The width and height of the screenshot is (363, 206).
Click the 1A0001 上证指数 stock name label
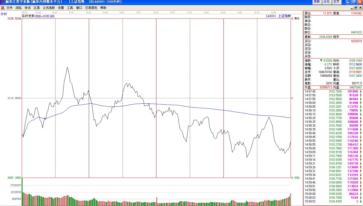pos(278,16)
